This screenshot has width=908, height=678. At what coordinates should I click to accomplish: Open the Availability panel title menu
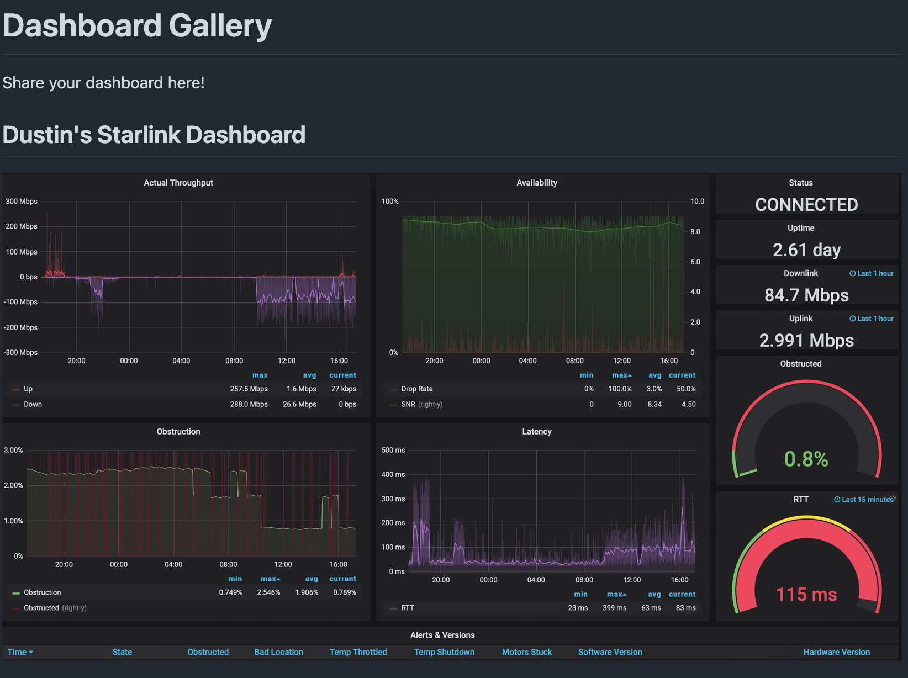(x=536, y=183)
